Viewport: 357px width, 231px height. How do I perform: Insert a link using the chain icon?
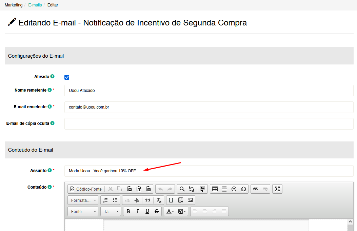(256, 189)
